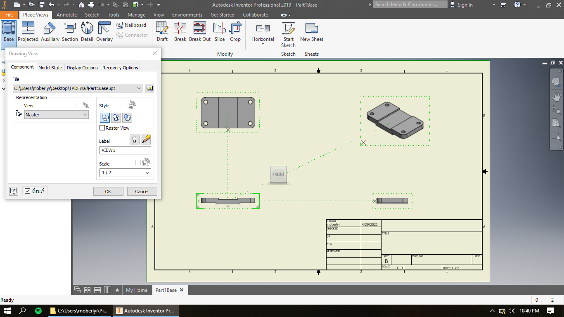
Task: Add a New Sheet
Action: click(312, 32)
